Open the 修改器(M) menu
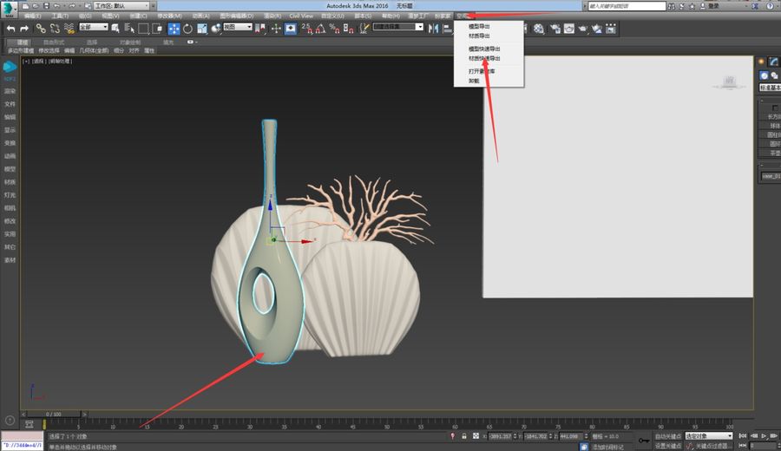 coord(170,16)
